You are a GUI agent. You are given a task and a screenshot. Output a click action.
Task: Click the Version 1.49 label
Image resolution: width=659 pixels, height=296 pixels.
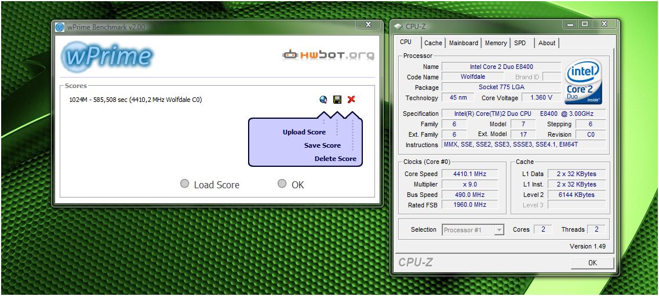[x=588, y=246]
